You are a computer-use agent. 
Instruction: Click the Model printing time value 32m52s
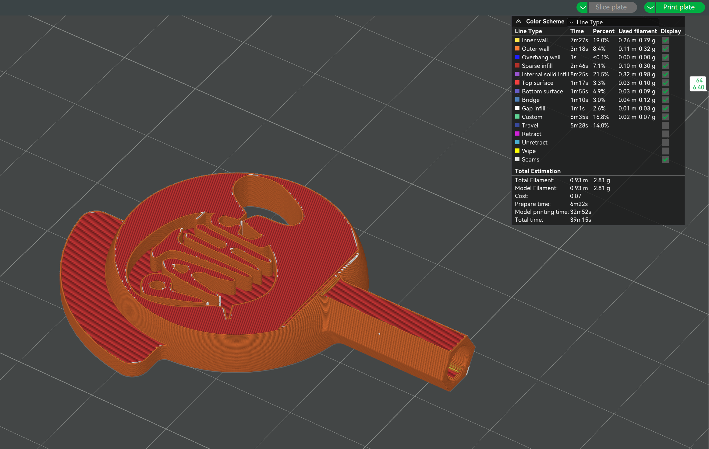tap(580, 212)
